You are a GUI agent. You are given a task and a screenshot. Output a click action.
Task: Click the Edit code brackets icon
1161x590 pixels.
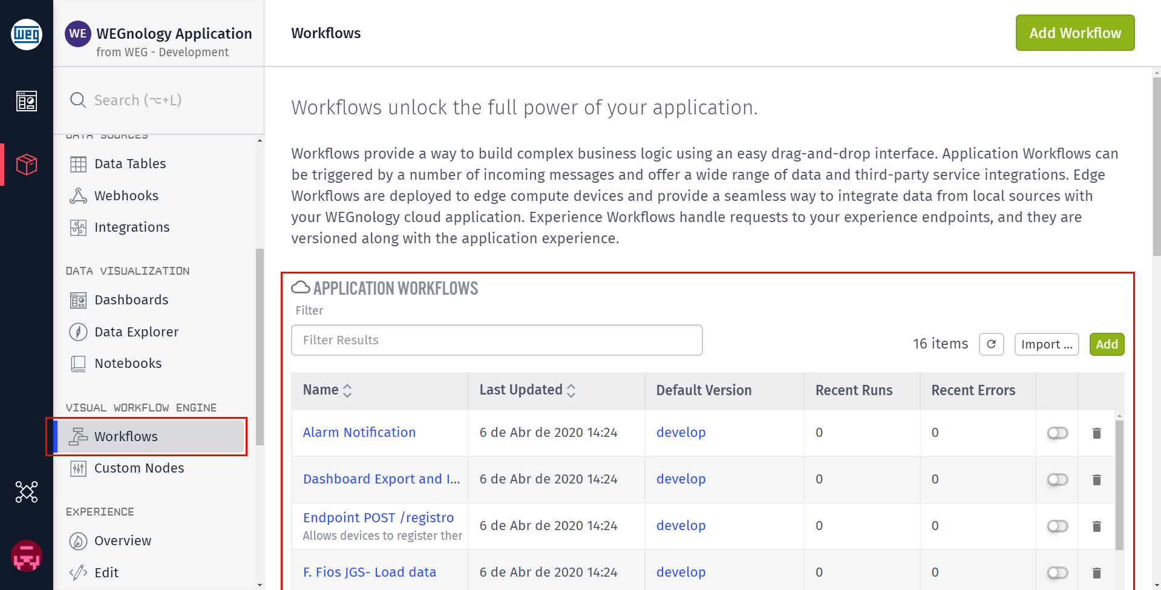[x=78, y=572]
